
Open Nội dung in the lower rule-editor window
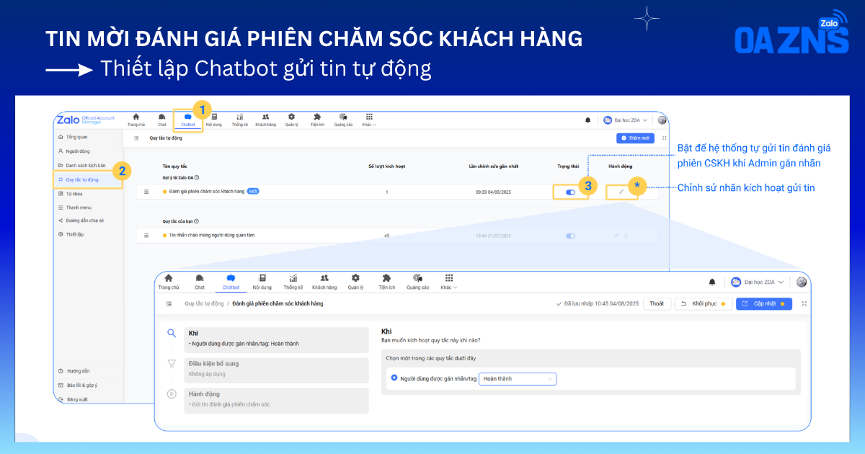262,282
